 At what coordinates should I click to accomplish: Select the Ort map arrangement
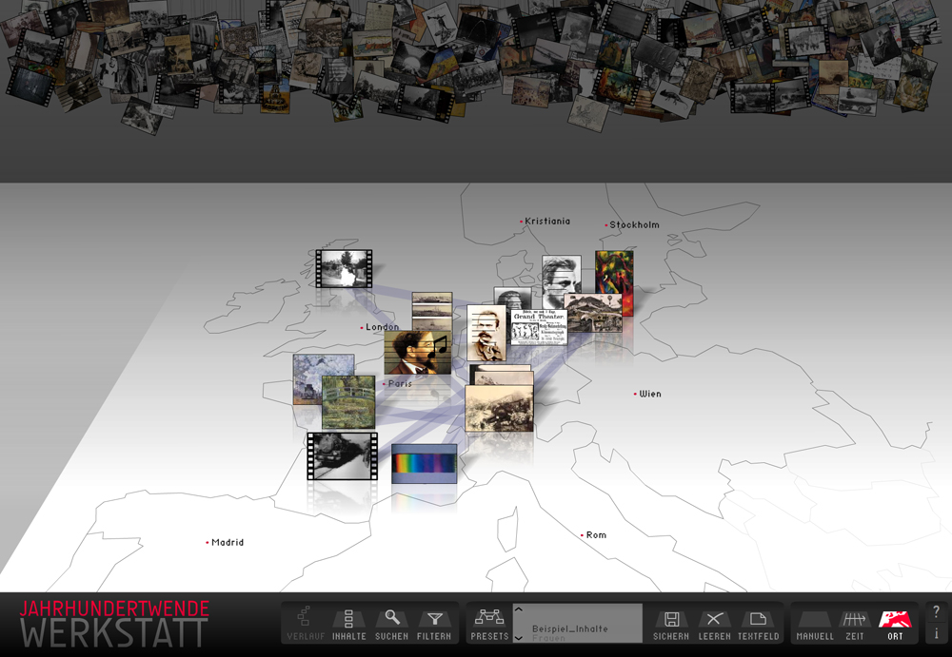(x=895, y=626)
